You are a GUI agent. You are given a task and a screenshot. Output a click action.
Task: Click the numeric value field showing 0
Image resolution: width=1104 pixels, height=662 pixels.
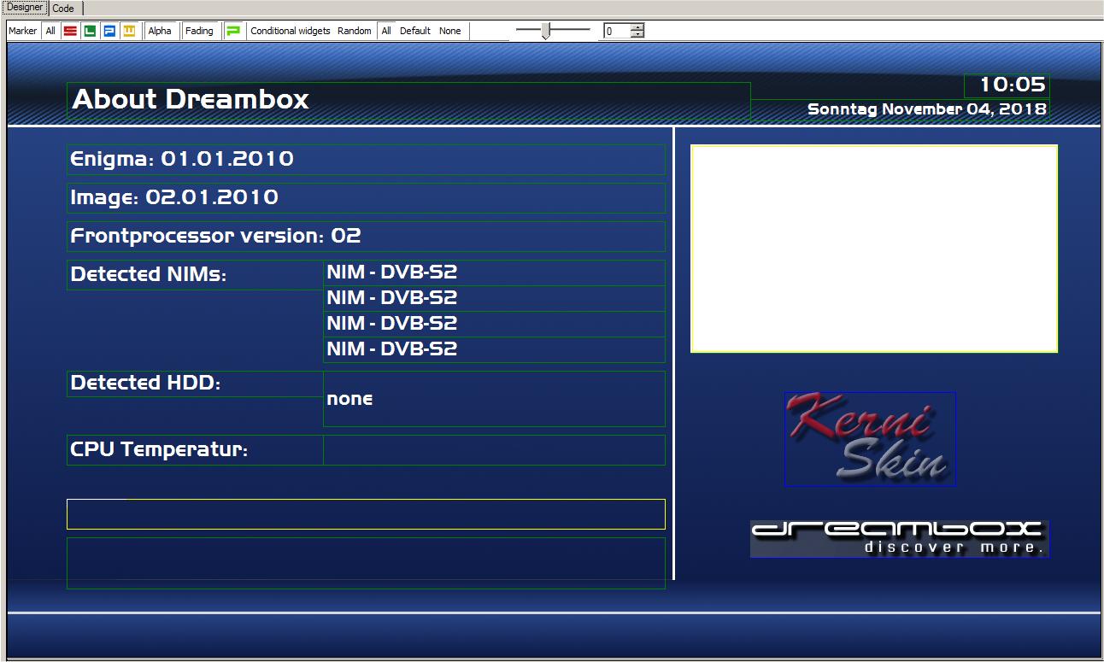click(617, 31)
